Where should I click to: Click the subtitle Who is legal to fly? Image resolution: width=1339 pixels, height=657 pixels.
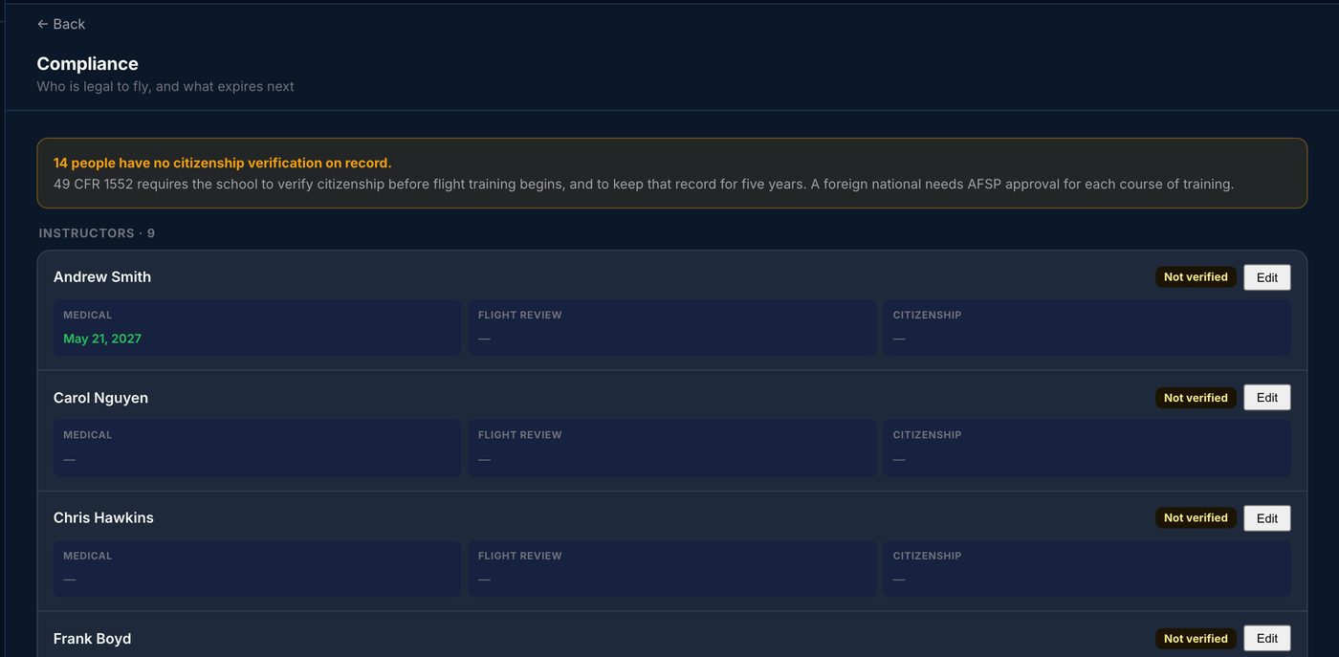165,86
